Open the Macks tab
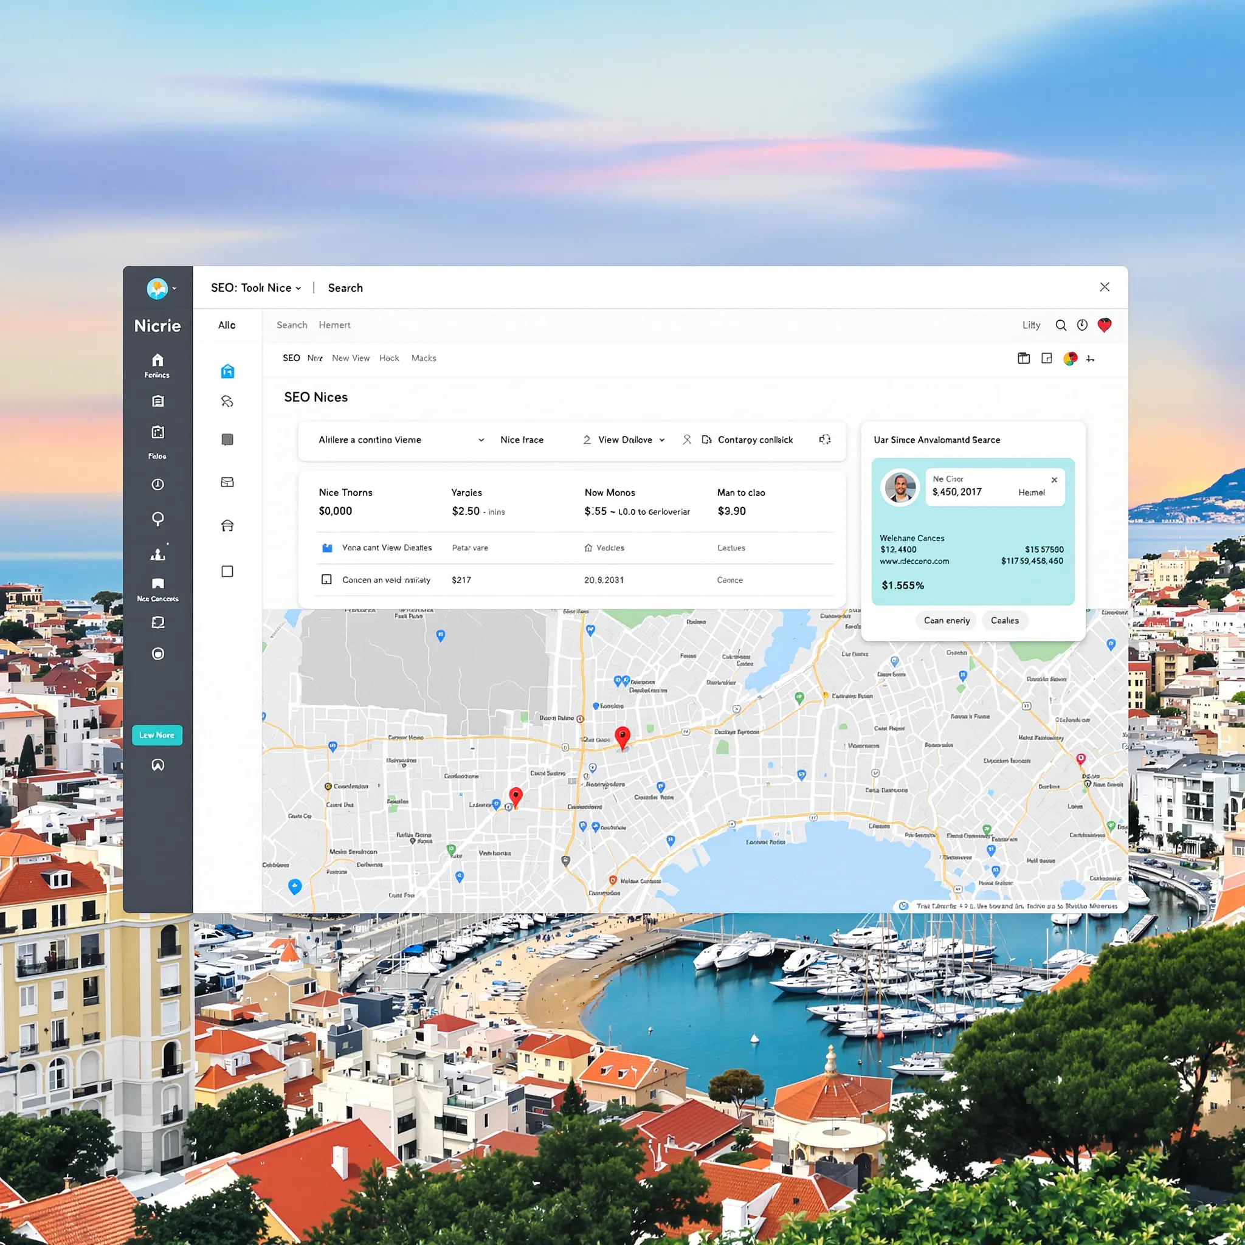This screenshot has height=1245, width=1245. coord(423,358)
